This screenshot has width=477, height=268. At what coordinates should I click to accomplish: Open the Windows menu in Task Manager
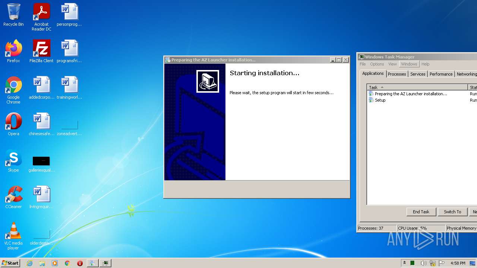click(x=409, y=64)
